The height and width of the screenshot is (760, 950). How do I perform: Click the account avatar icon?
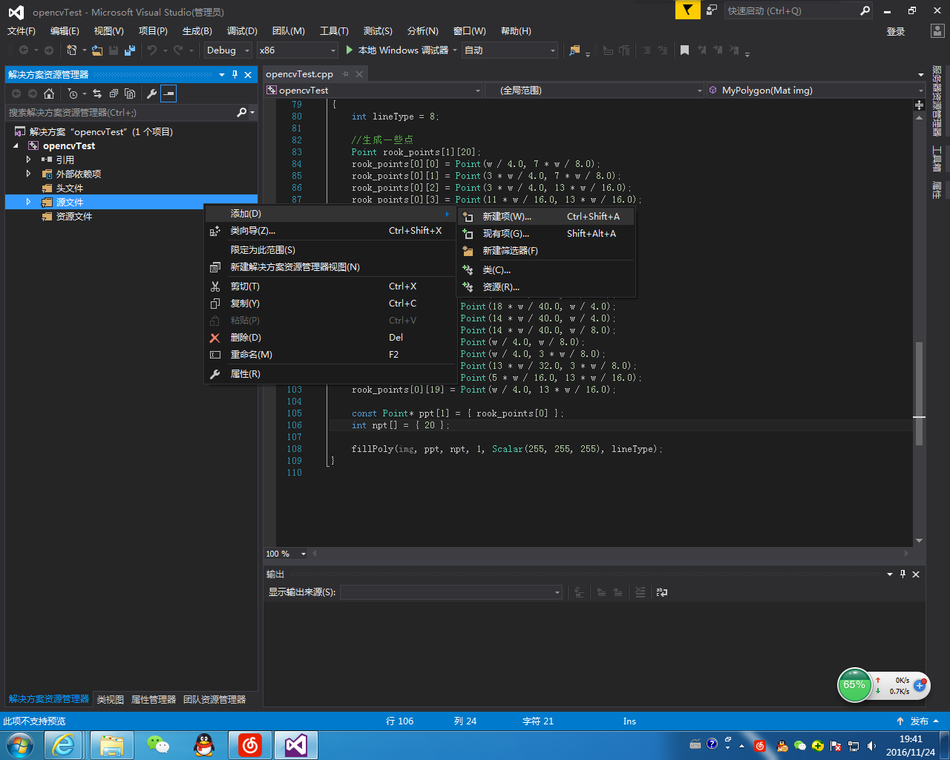pos(937,31)
